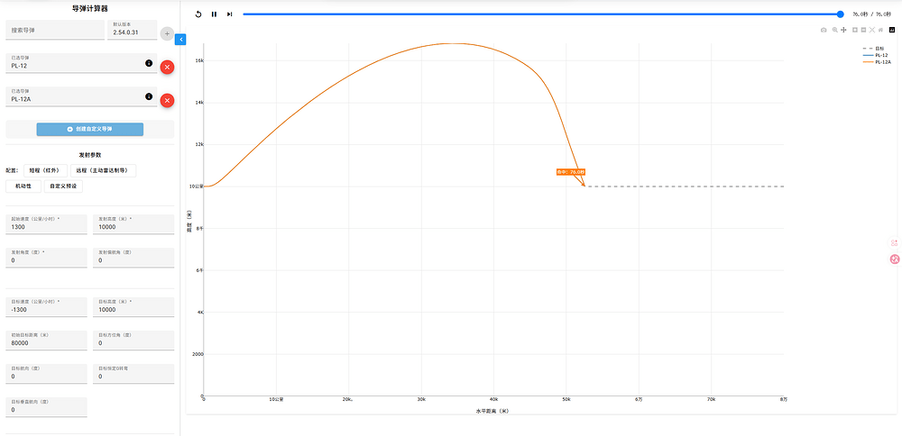
Task: Toggle PL-12 trace in the legend
Action: click(x=881, y=55)
